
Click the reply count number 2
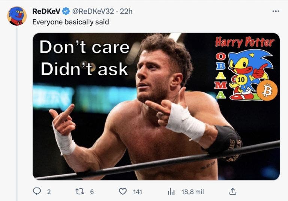[x=48, y=192]
